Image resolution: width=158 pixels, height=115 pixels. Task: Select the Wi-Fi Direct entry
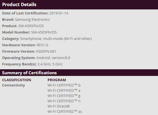click(59, 106)
